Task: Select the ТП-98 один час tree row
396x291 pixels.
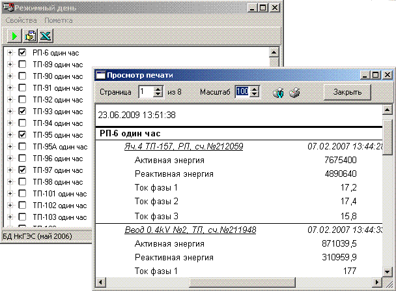Action: tap(58, 182)
